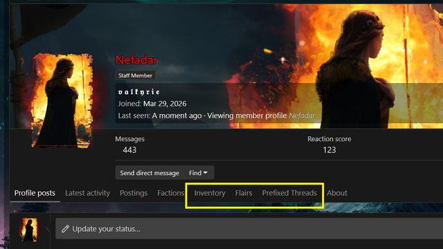The width and height of the screenshot is (443, 249).
Task: Open the italic Nefadar profile link
Action: click(x=302, y=116)
